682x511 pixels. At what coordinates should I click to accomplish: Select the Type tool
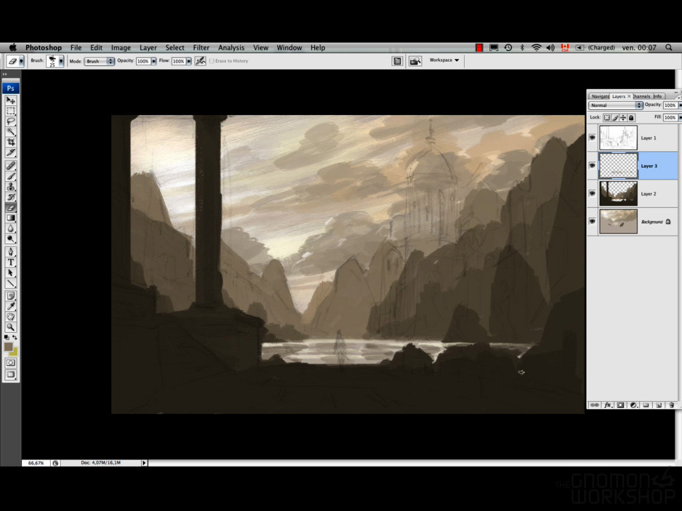[11, 262]
